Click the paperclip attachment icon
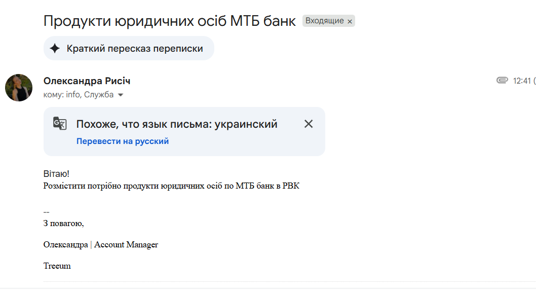The width and height of the screenshot is (536, 293). coord(502,80)
